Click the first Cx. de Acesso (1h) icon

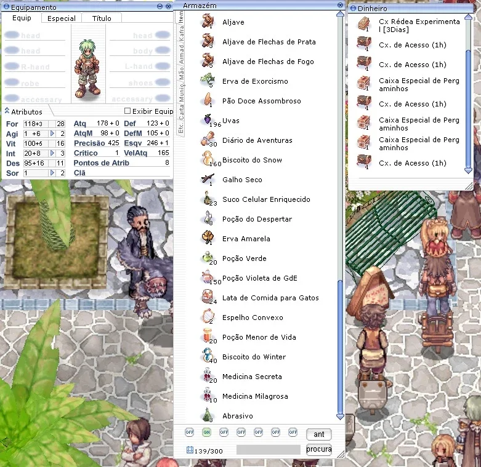364,44
